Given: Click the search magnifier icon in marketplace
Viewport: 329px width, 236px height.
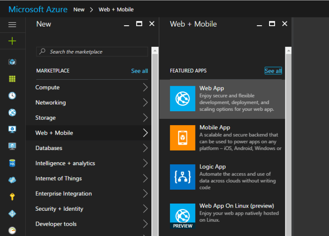Looking at the screenshot, I should point(42,51).
